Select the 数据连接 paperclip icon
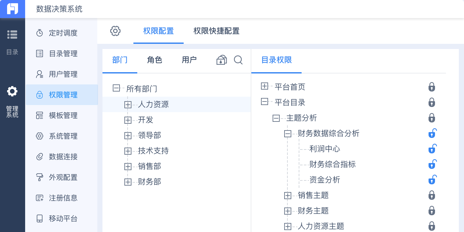The height and width of the screenshot is (232, 464). point(39,157)
